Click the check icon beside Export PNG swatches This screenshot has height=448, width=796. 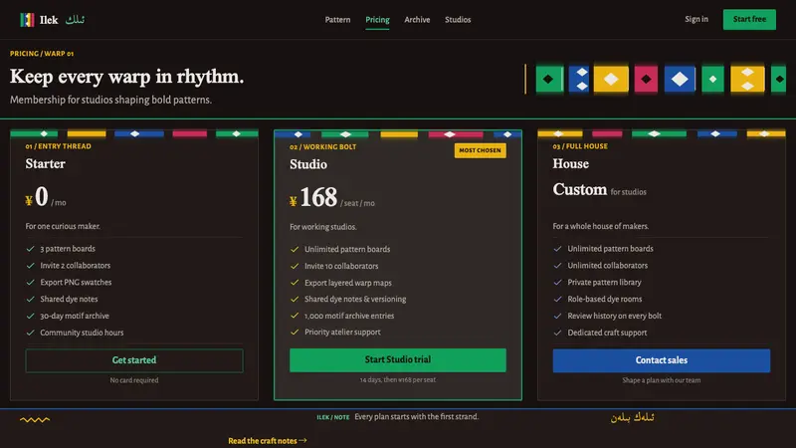tap(31, 283)
